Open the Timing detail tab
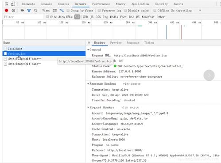The image size is (221, 163). tap(149, 43)
